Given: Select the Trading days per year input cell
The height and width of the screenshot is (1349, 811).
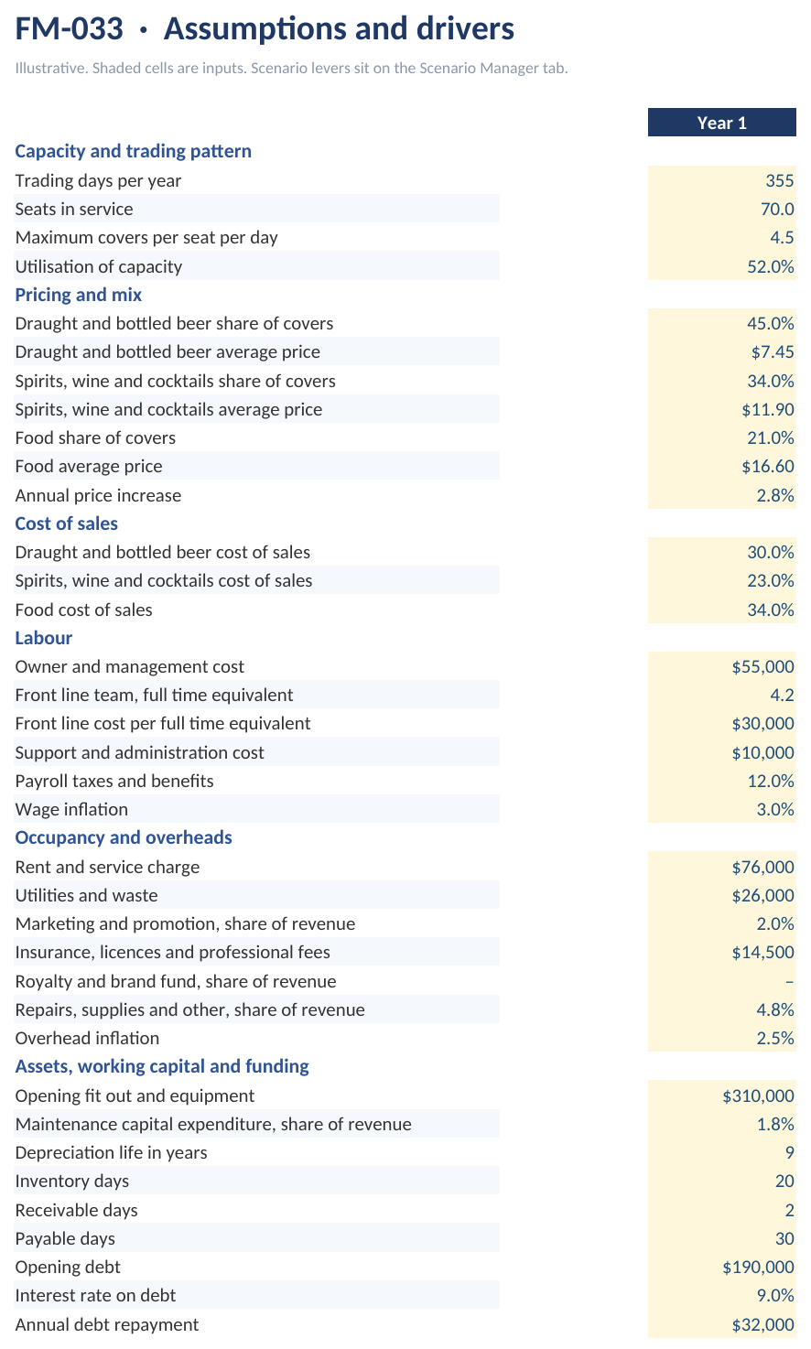Looking at the screenshot, I should click(722, 180).
